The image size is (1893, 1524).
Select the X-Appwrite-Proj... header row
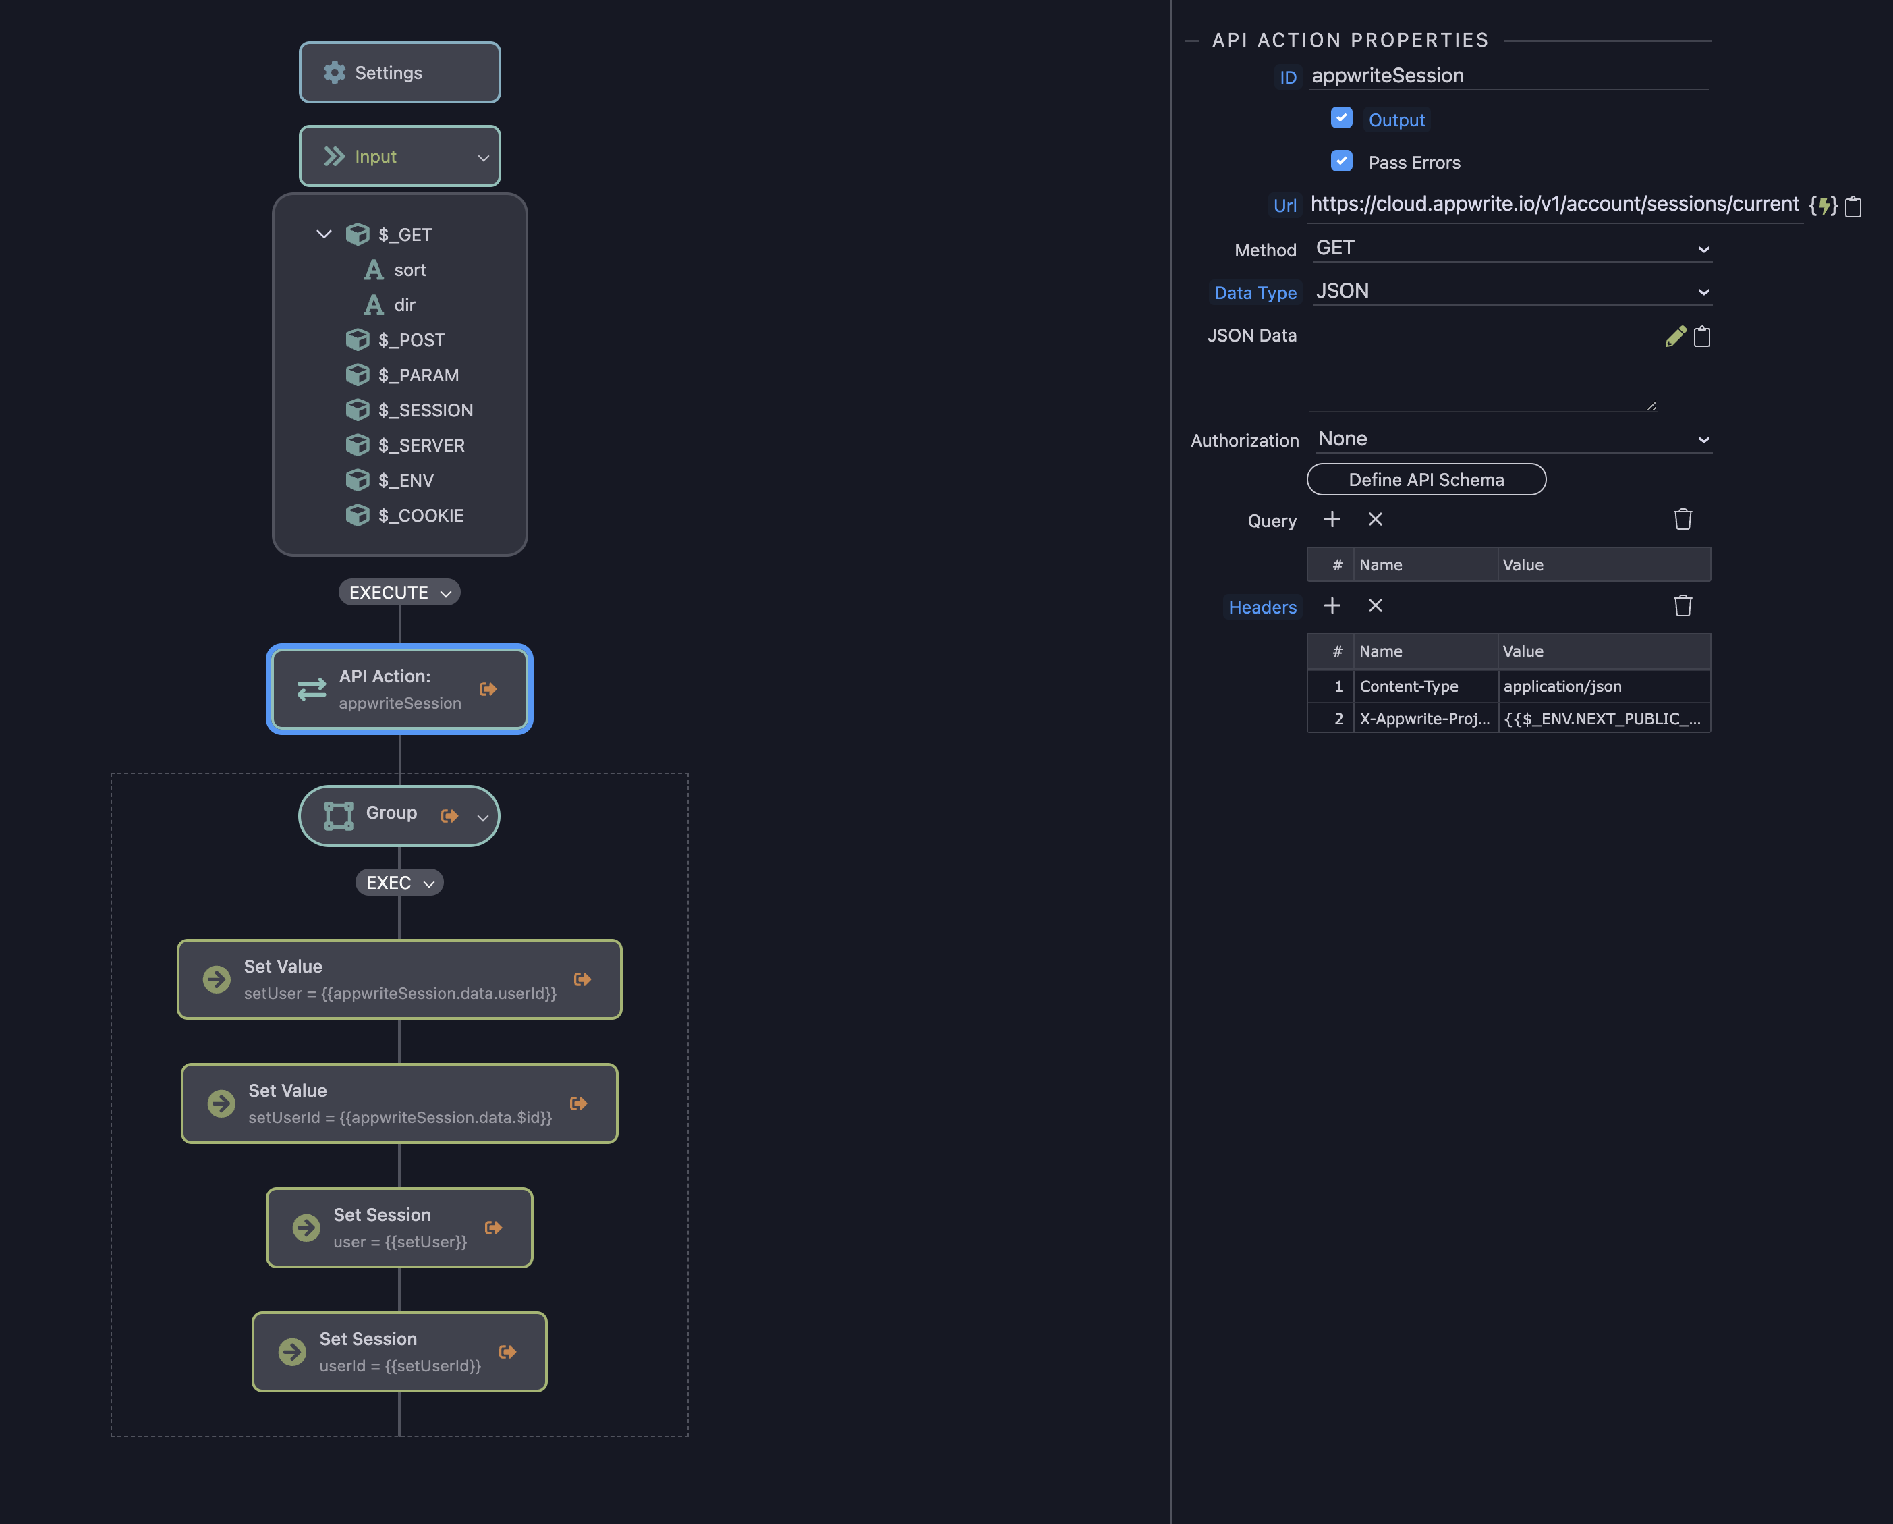(x=1508, y=719)
